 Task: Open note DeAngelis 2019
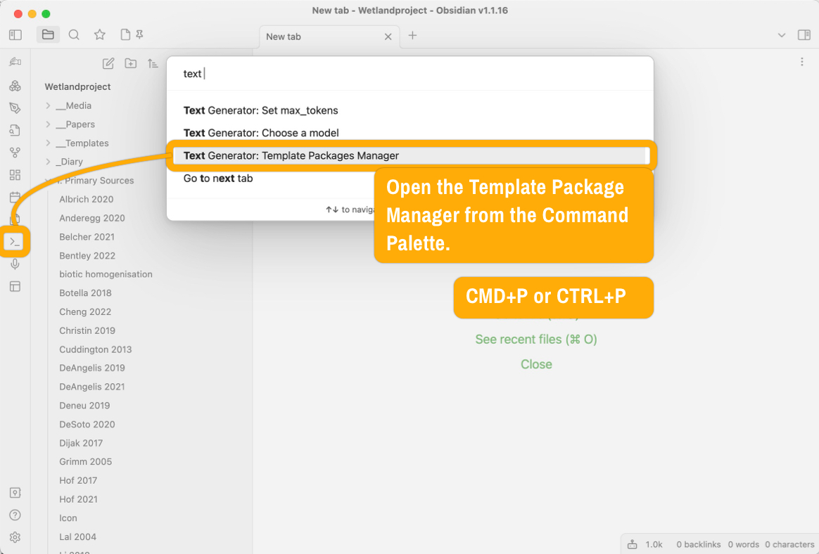pyautogui.click(x=92, y=368)
